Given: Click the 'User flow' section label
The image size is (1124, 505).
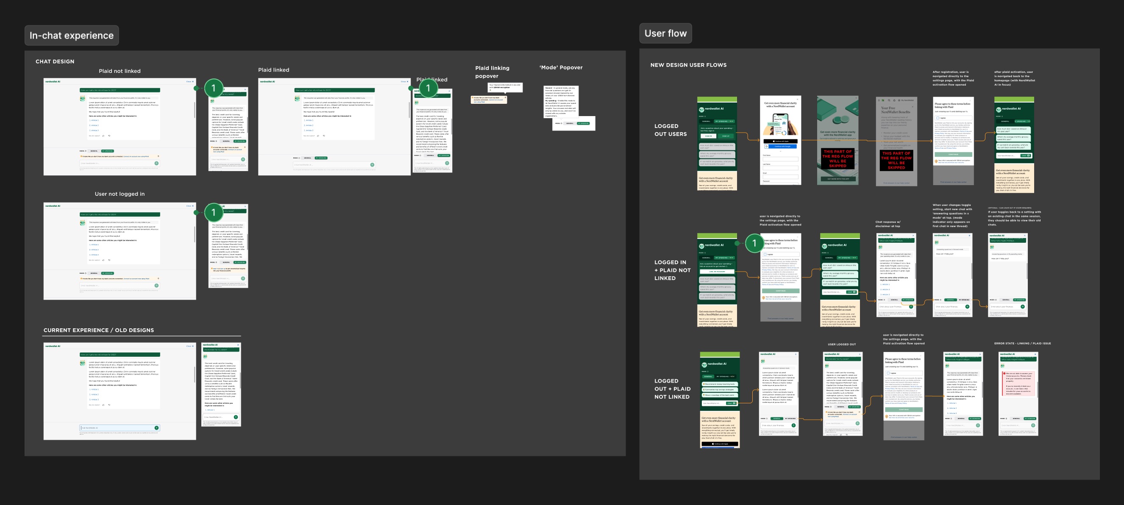Looking at the screenshot, I should click(665, 33).
